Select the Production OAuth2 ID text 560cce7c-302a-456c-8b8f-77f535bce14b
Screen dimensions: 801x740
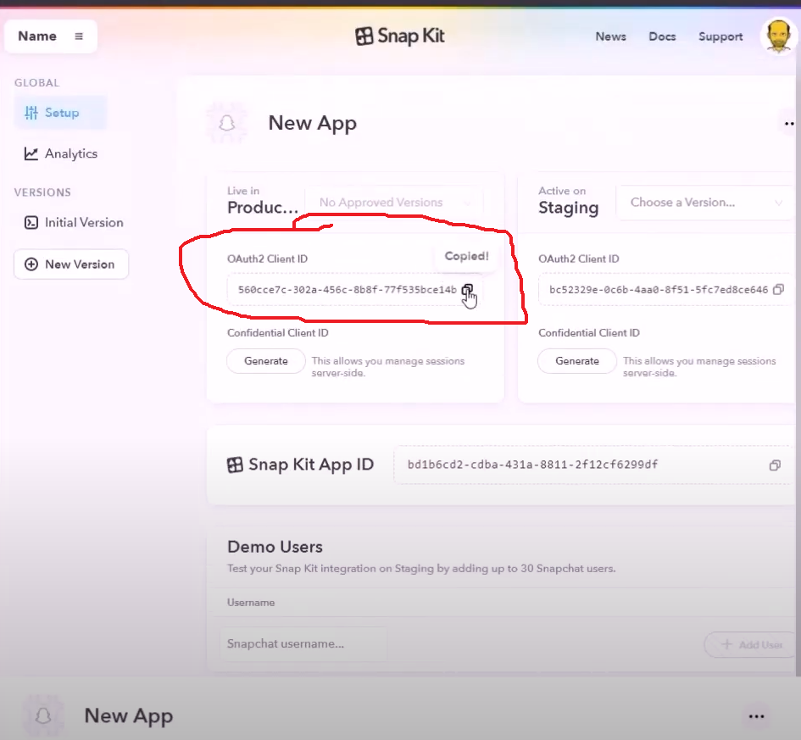pos(348,290)
